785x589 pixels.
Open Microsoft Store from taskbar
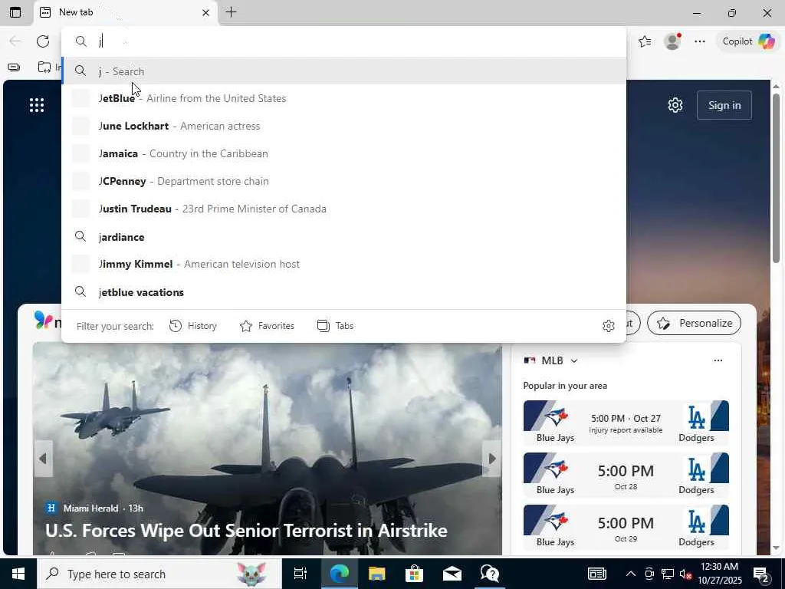[x=414, y=574]
